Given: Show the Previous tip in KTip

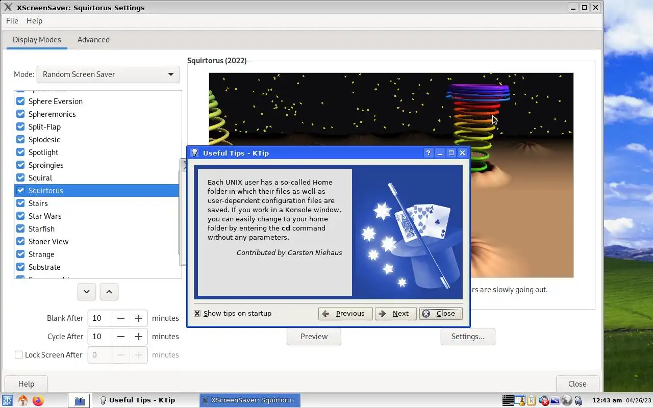Looking at the screenshot, I should [345, 314].
